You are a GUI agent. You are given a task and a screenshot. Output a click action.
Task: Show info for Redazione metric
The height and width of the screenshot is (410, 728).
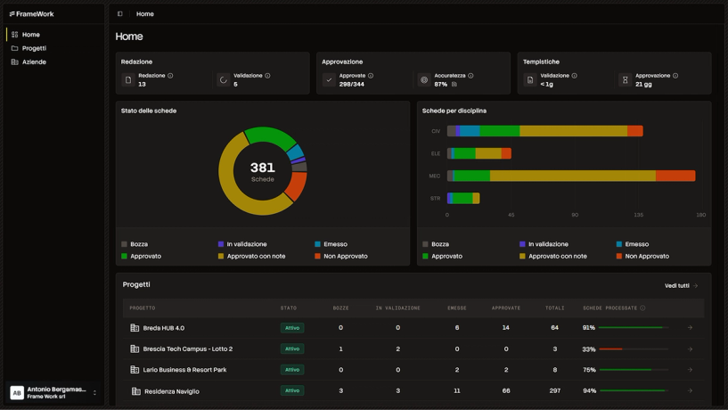[170, 76]
